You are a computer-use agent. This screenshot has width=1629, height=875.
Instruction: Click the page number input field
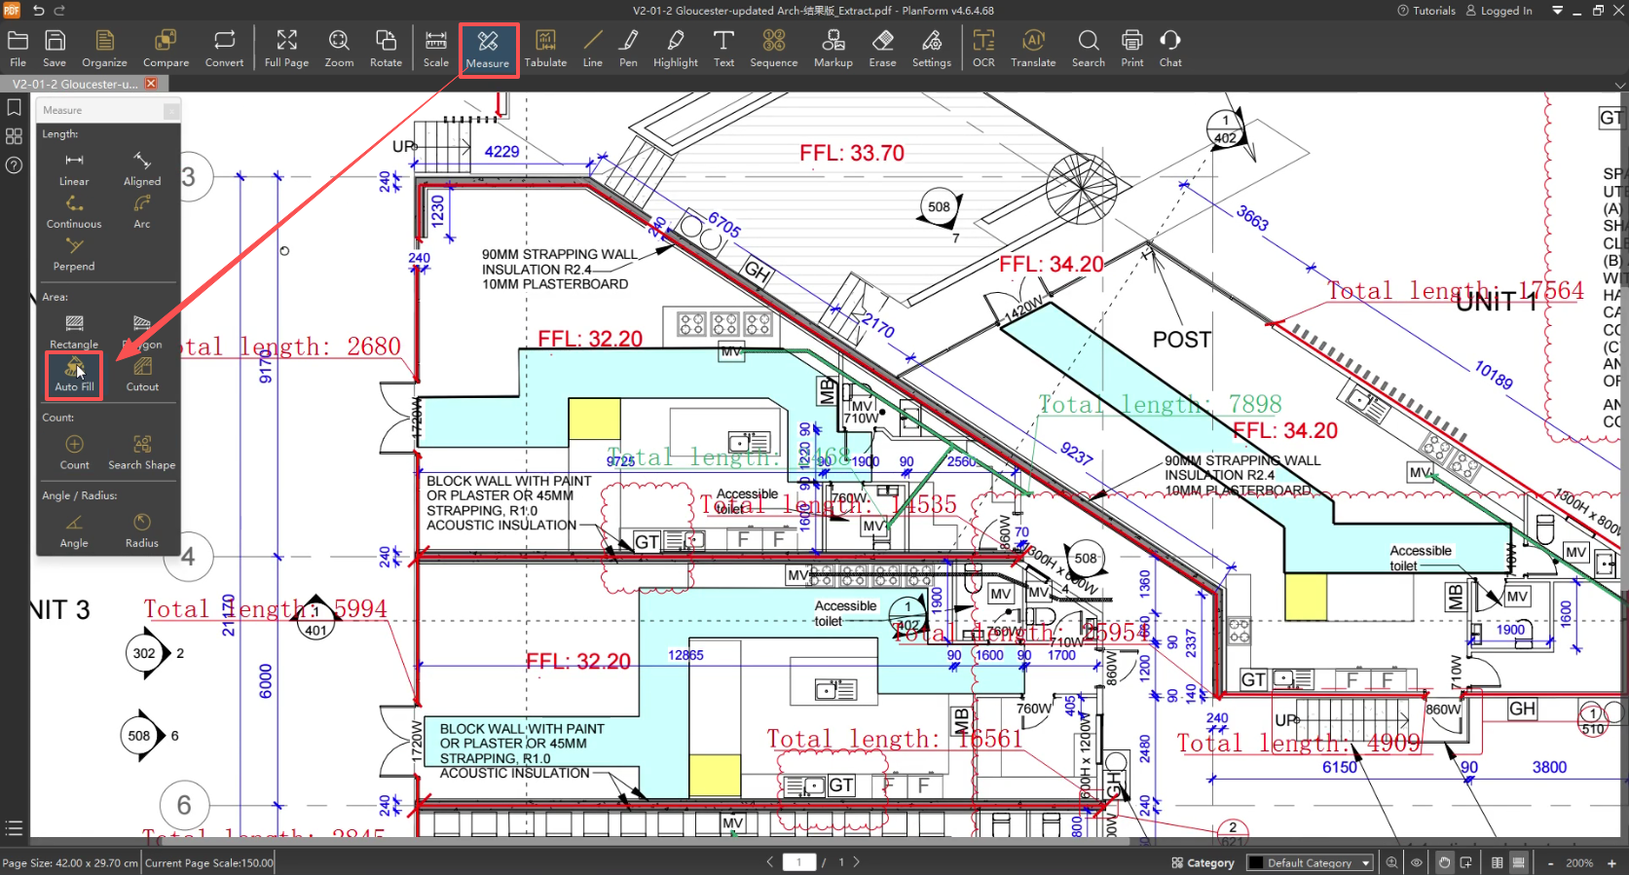pyautogui.click(x=799, y=862)
